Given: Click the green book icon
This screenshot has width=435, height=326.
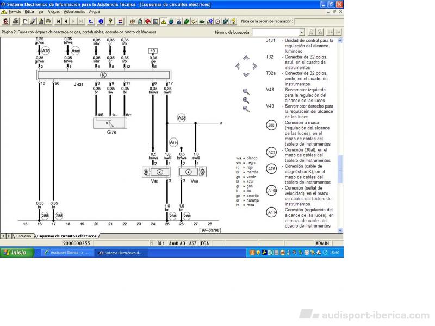Looking at the screenshot, I should 187,21.
